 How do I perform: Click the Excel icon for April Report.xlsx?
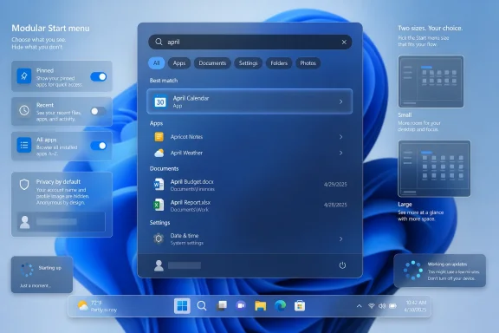[x=159, y=205]
